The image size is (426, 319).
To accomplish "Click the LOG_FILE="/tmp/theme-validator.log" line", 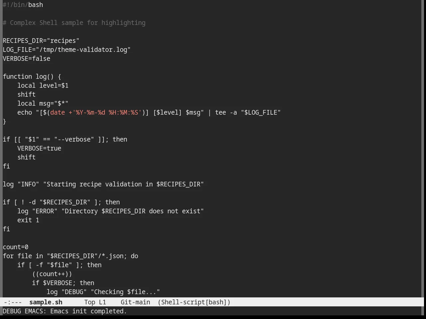I will (67, 50).
